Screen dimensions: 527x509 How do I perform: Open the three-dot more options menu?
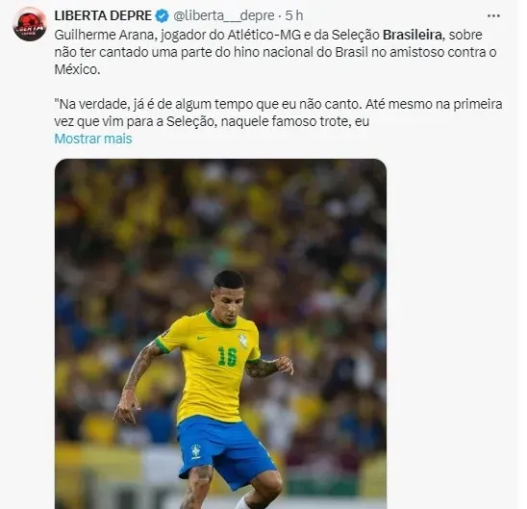click(493, 15)
